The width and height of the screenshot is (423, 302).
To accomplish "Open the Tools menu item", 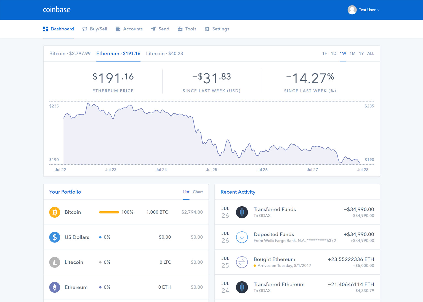I will click(187, 29).
